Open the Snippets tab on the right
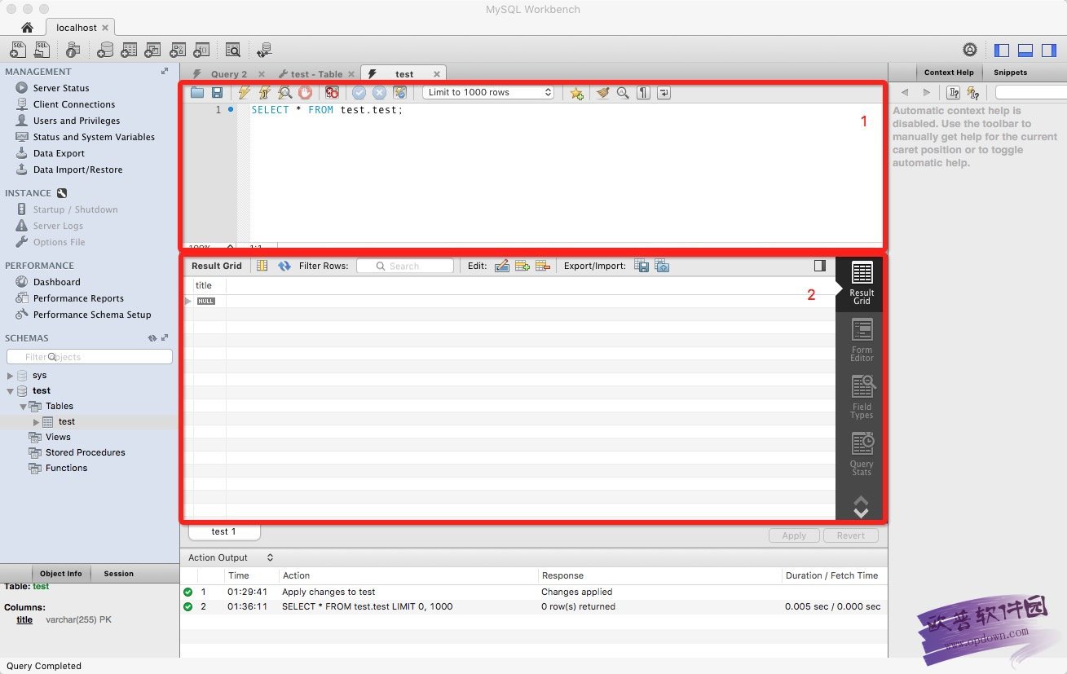 [1010, 73]
